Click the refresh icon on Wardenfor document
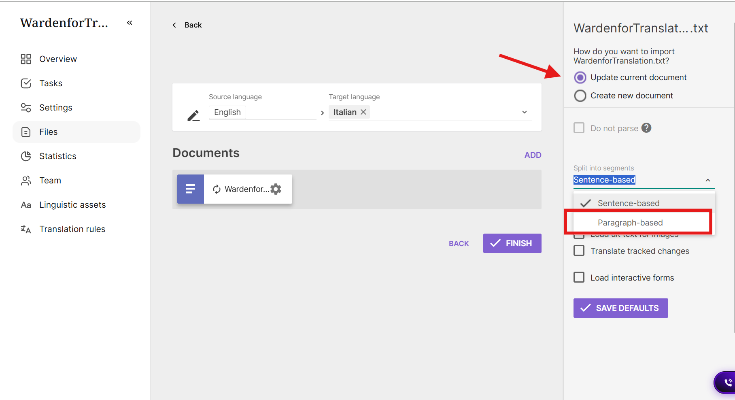 pos(217,189)
